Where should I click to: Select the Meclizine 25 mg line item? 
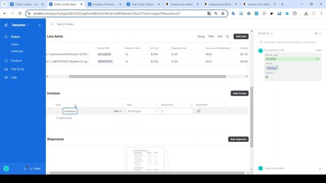pos(67,62)
